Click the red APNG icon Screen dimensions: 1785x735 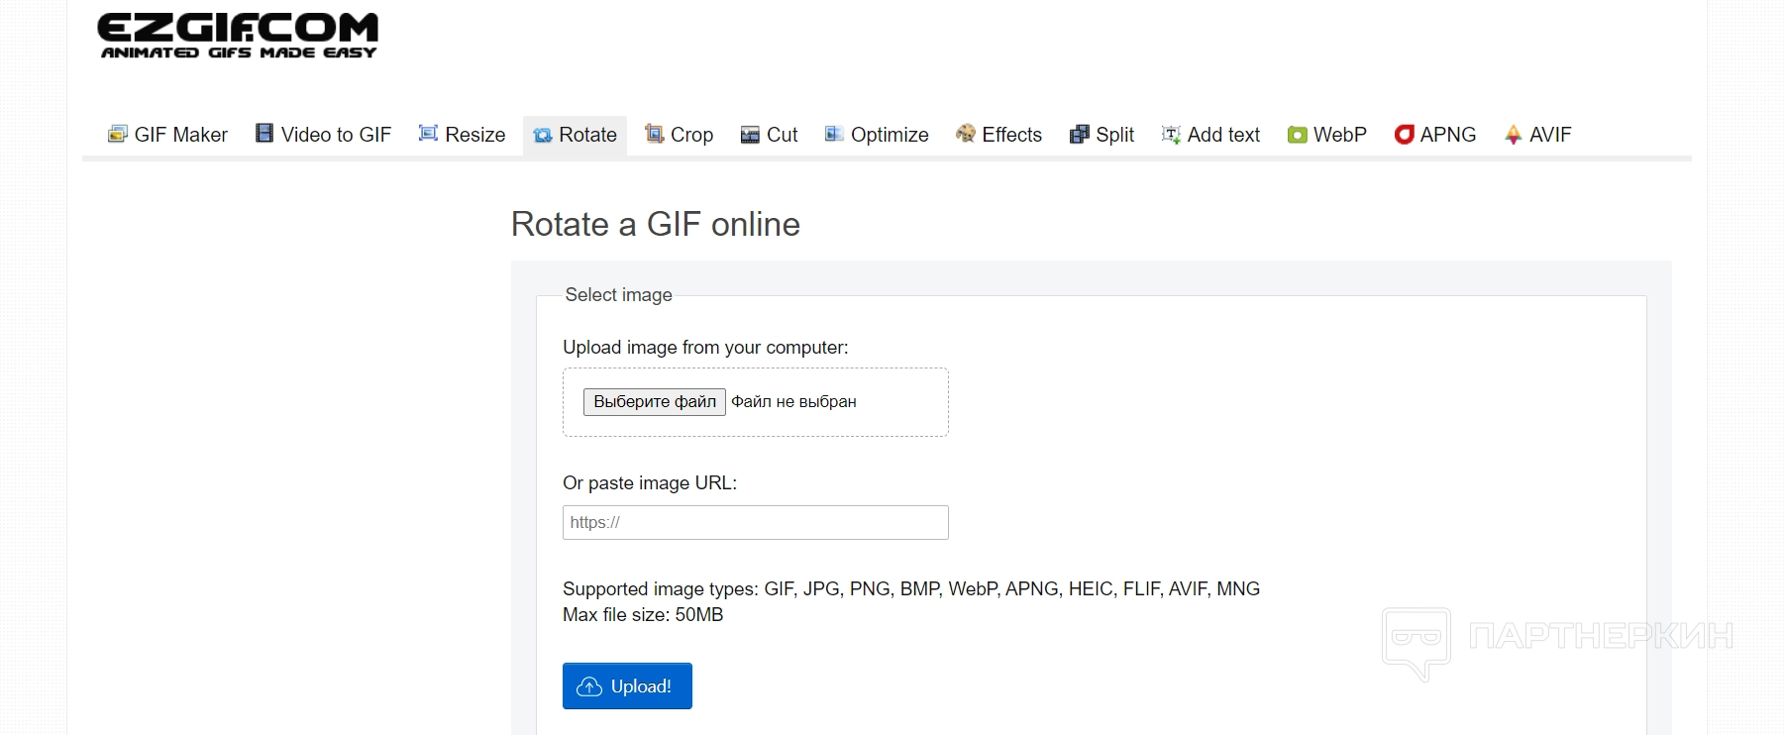coord(1404,135)
